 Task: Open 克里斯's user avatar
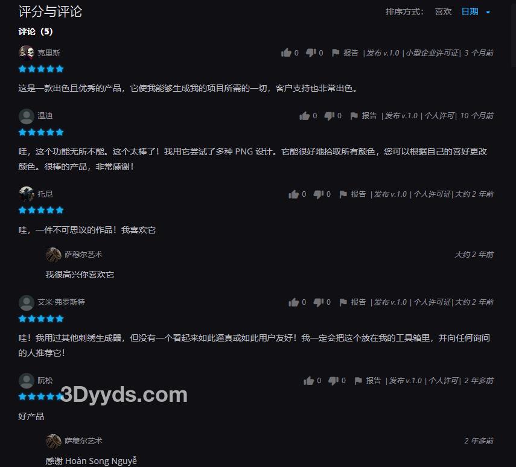[26, 52]
